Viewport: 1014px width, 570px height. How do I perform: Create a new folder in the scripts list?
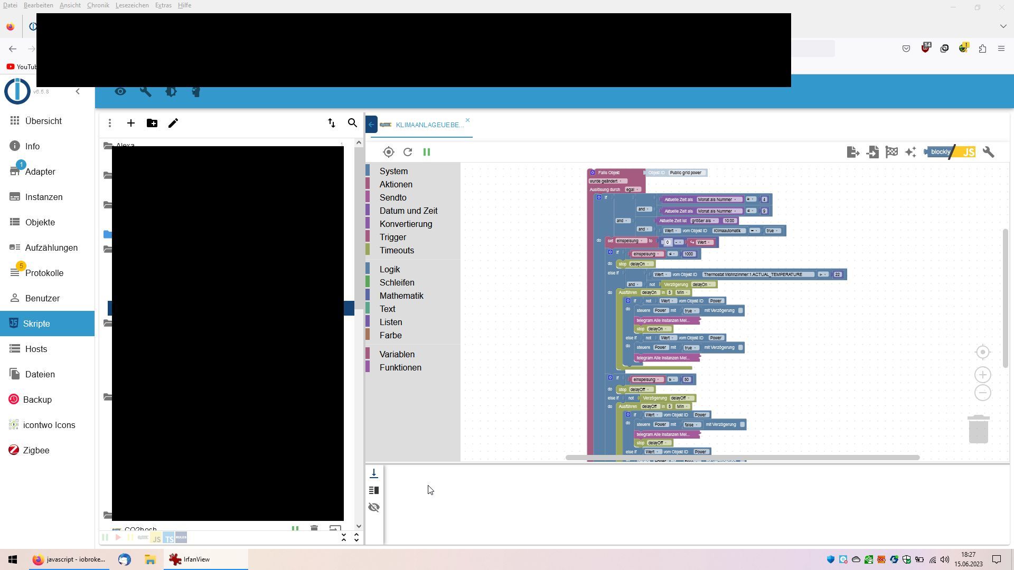tap(152, 123)
